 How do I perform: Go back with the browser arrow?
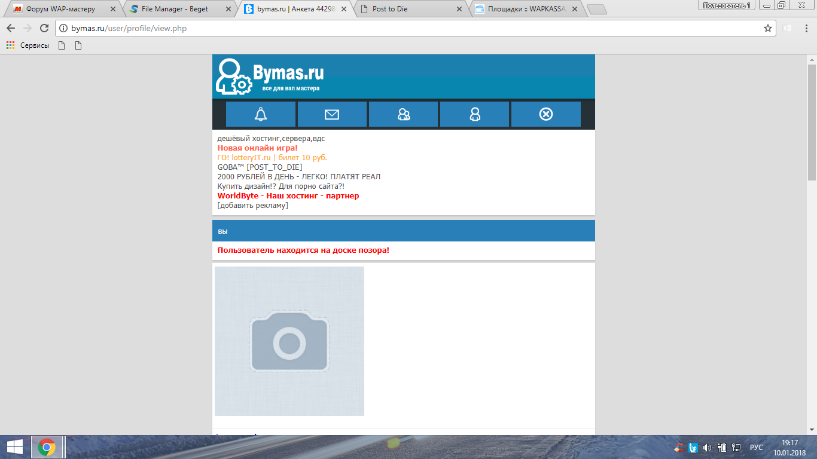tap(11, 28)
